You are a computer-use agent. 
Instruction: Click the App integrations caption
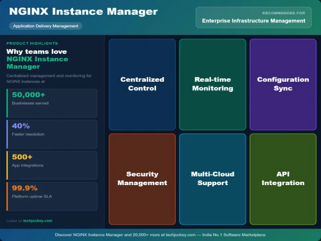pos(28,165)
